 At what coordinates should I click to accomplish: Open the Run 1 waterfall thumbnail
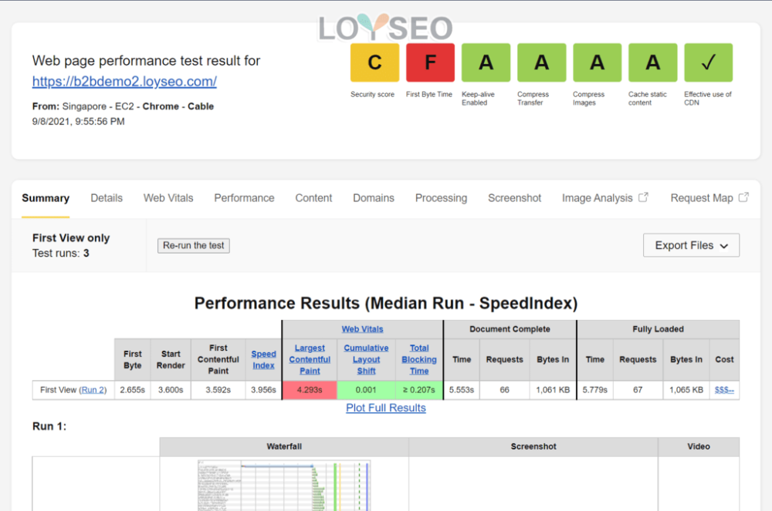coord(284,486)
